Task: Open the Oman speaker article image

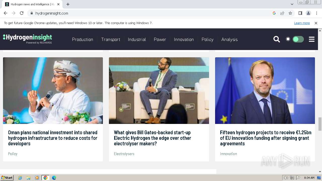Action: [x=53, y=90]
